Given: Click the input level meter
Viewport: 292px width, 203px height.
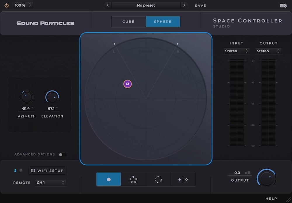Looking at the screenshot, I should click(237, 103).
